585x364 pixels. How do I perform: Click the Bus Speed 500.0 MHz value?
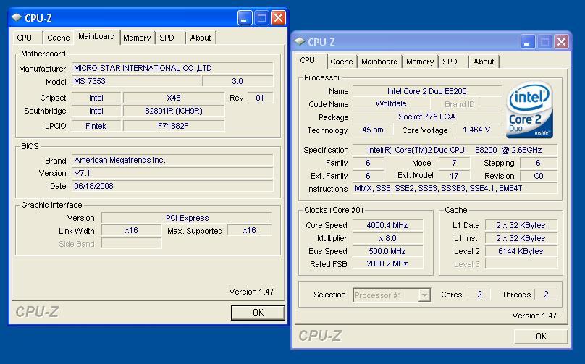click(x=387, y=251)
